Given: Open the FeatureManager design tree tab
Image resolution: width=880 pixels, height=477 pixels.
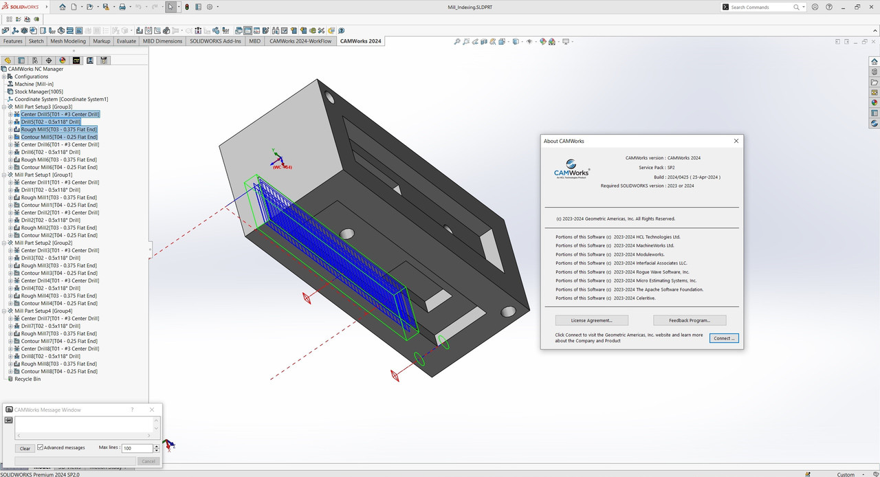Looking at the screenshot, I should pos(8,60).
